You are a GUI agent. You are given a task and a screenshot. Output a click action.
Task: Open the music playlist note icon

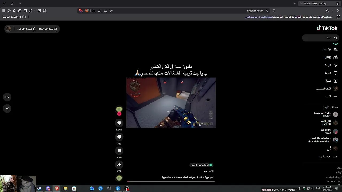(31, 11)
